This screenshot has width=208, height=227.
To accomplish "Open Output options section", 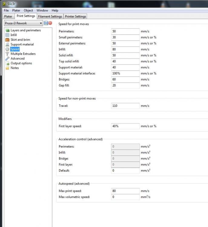I will tap(21, 63).
